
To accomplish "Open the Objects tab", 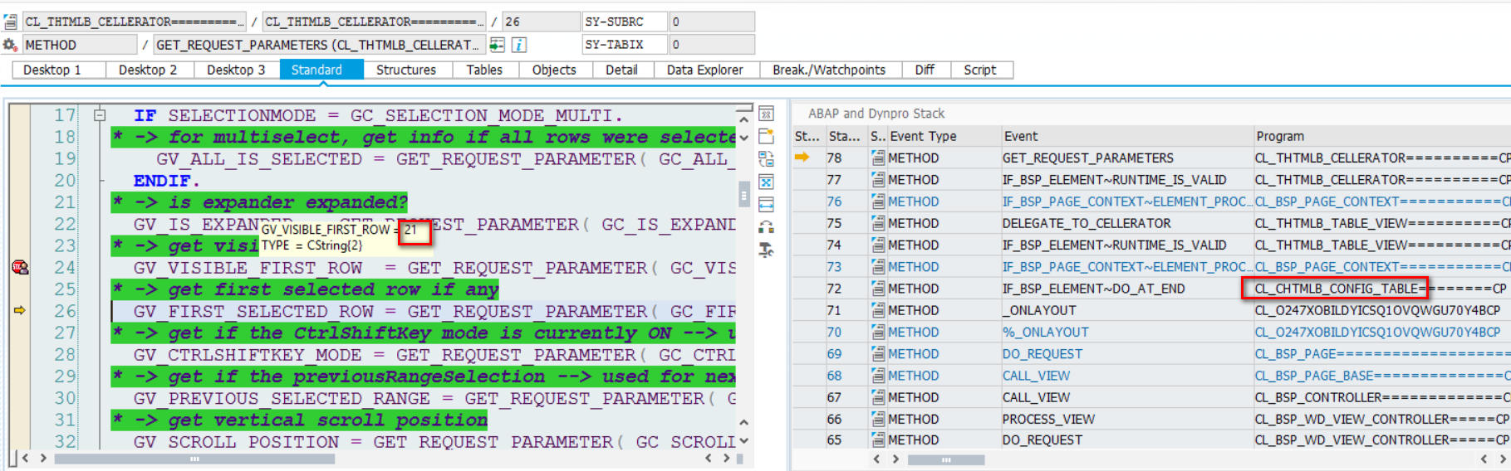I will [x=554, y=70].
